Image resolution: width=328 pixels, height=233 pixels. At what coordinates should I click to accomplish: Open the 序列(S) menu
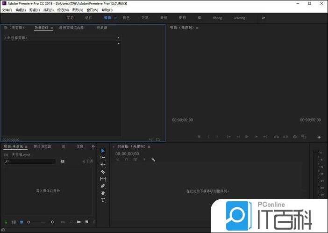coord(48,10)
